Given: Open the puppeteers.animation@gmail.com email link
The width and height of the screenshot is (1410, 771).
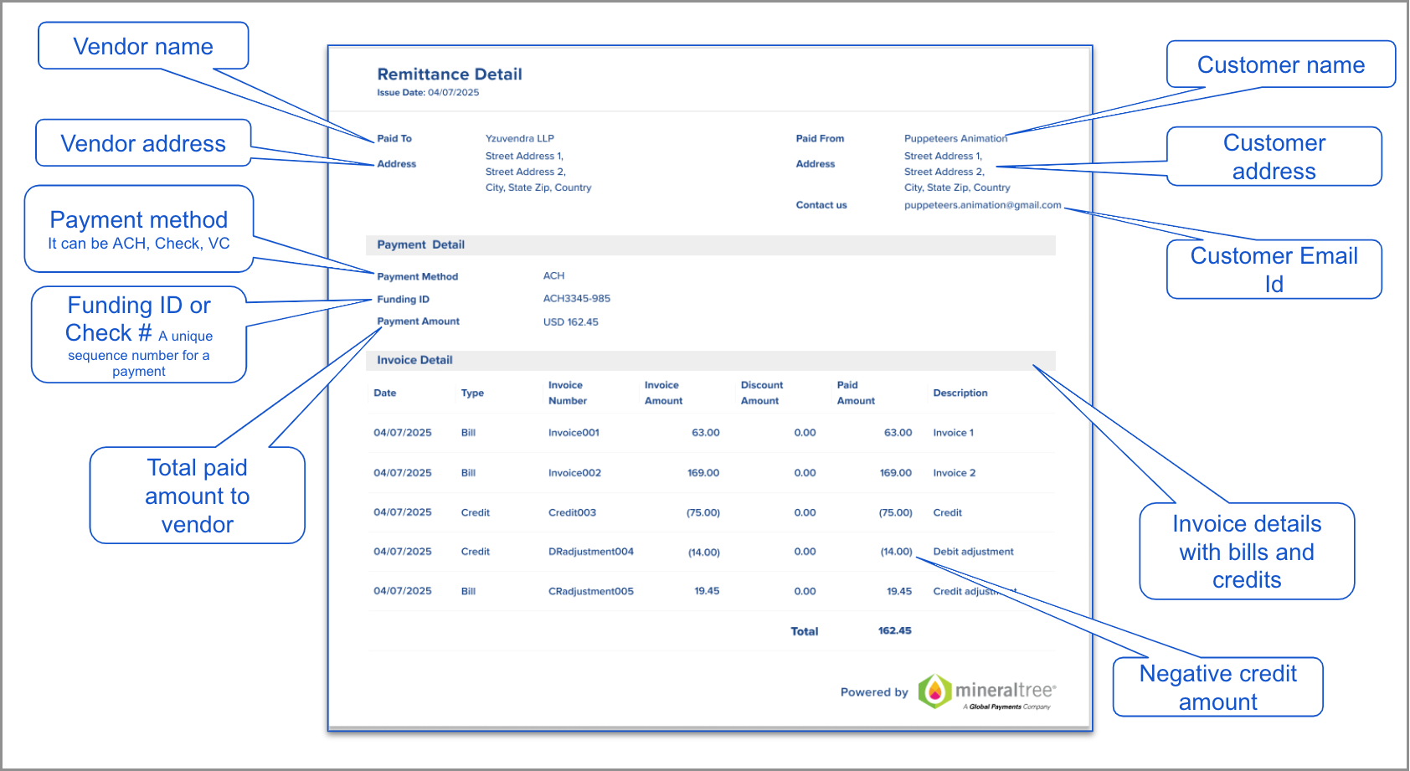Looking at the screenshot, I should 982,204.
